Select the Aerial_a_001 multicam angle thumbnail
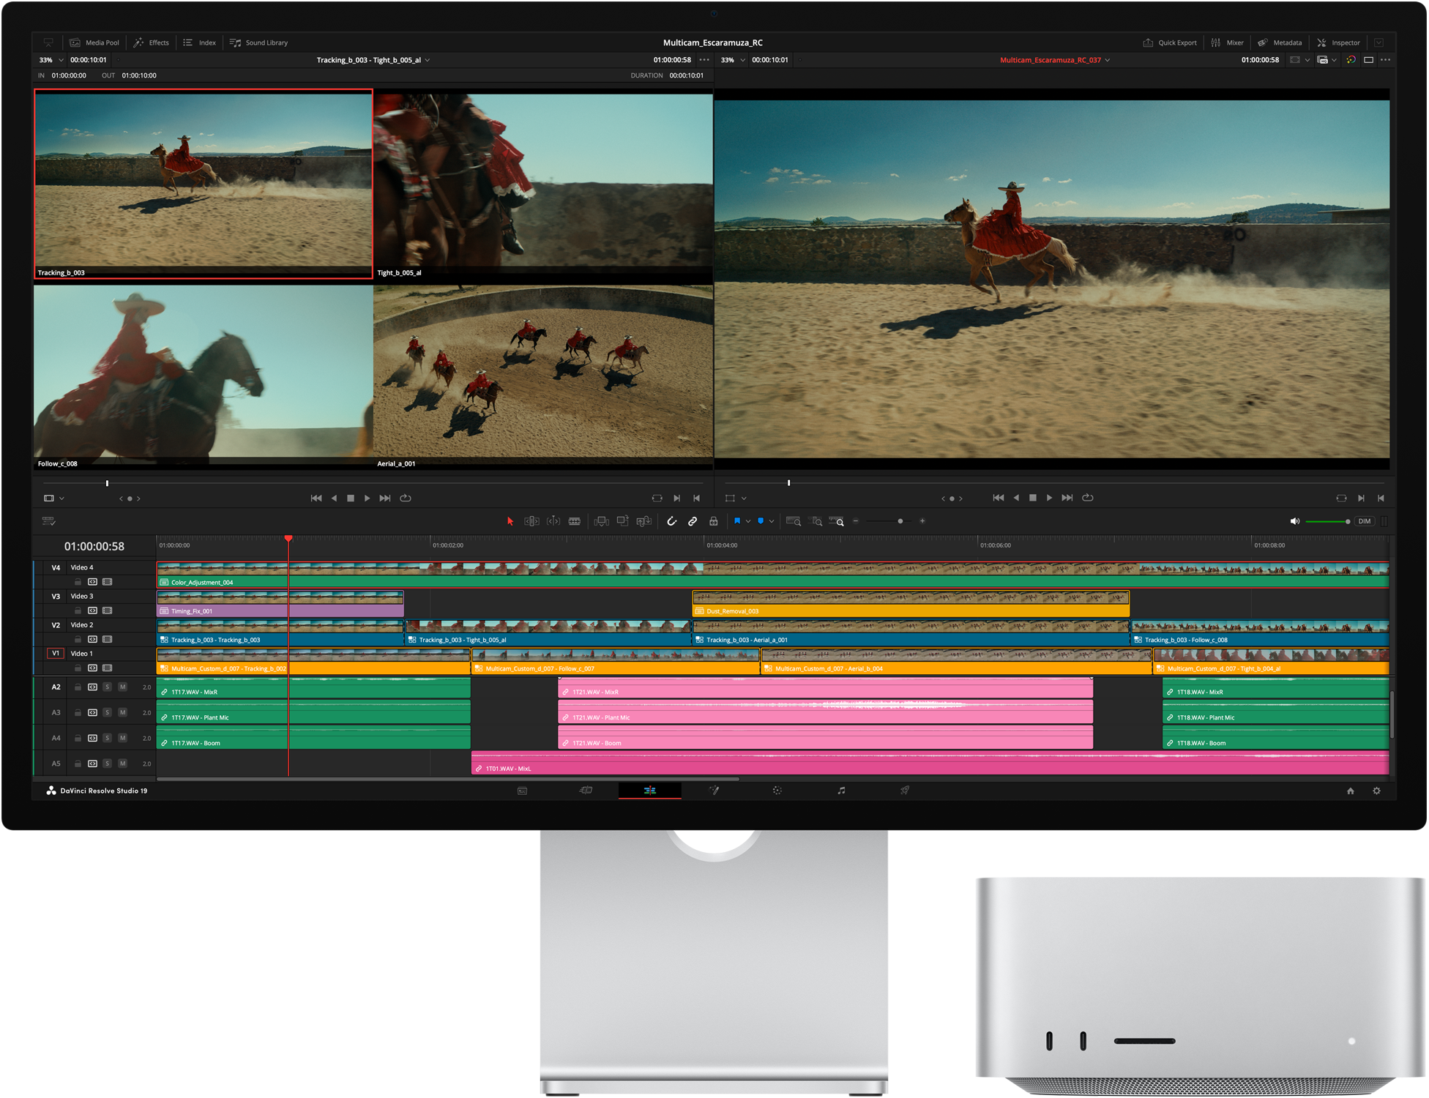The height and width of the screenshot is (1098, 1429). pos(542,373)
